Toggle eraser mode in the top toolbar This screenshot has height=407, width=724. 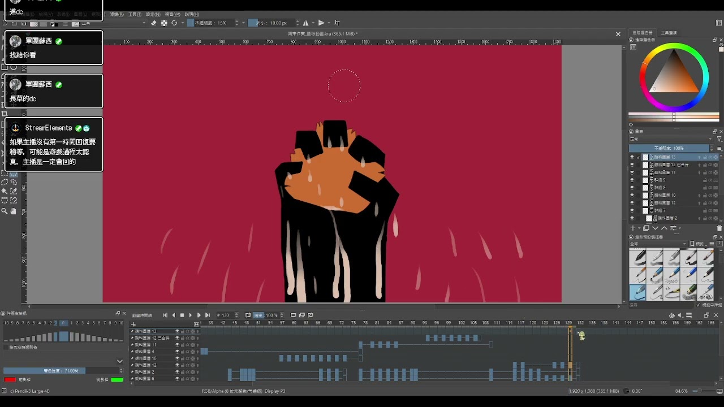pos(154,23)
